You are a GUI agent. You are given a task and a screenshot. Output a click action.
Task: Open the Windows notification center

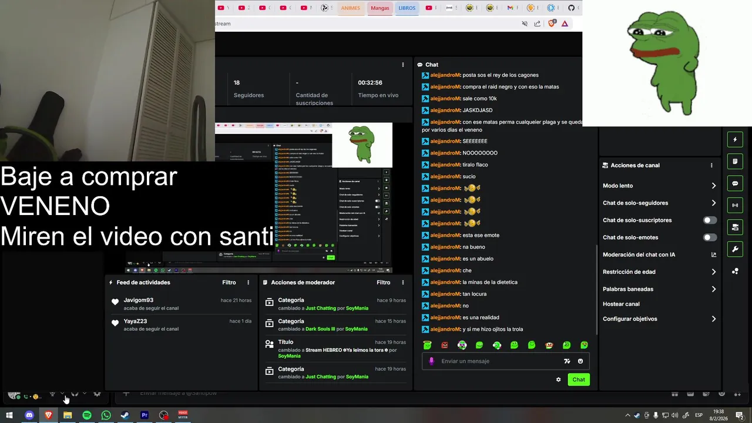740,415
